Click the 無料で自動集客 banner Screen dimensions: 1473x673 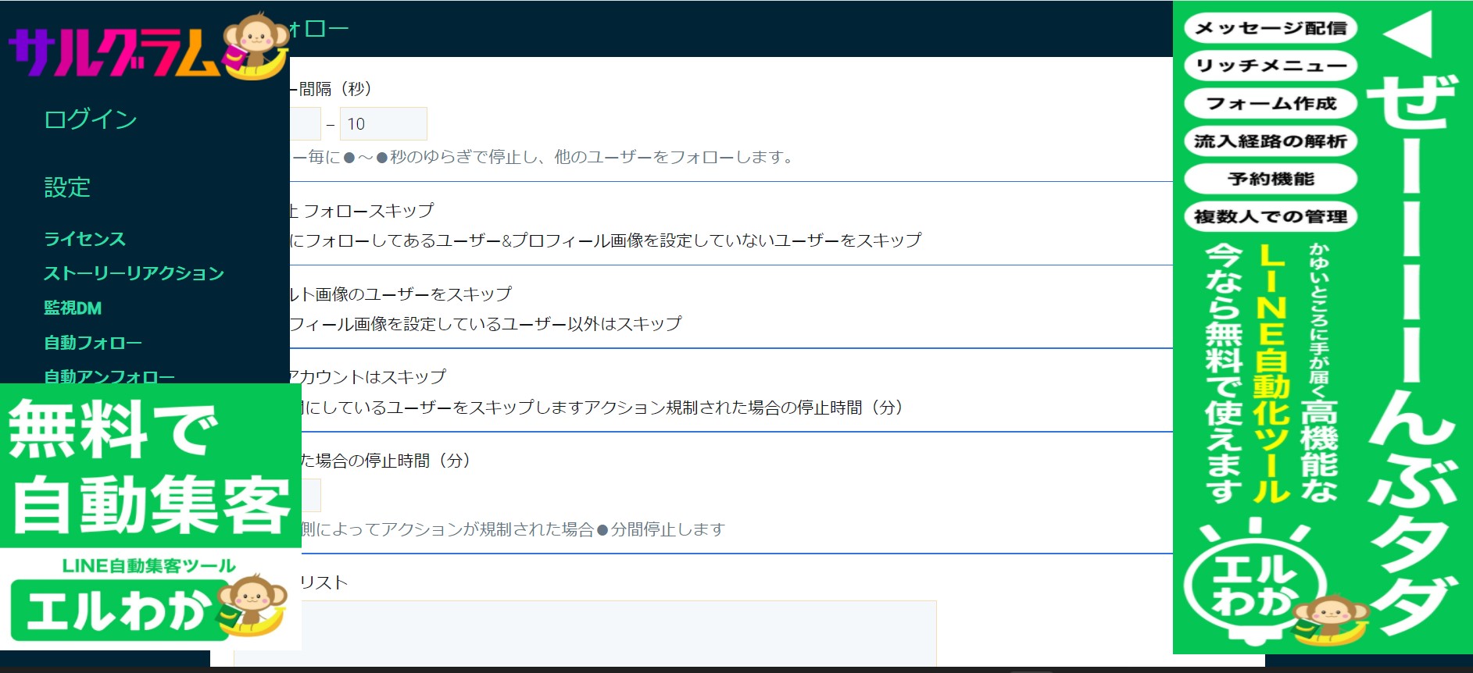pyautogui.click(x=150, y=466)
